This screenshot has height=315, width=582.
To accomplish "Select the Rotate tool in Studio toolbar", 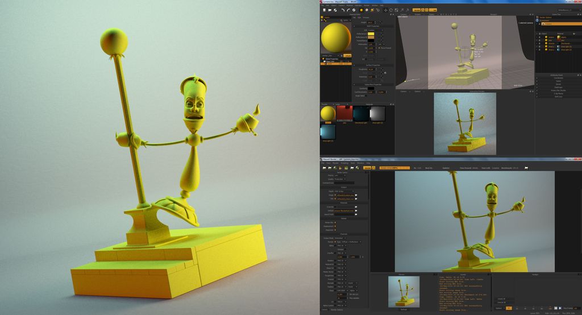I will pyautogui.click(x=391, y=10).
